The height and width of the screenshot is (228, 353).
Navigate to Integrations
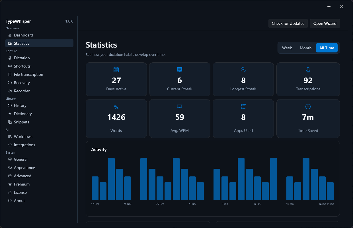tap(39, 145)
